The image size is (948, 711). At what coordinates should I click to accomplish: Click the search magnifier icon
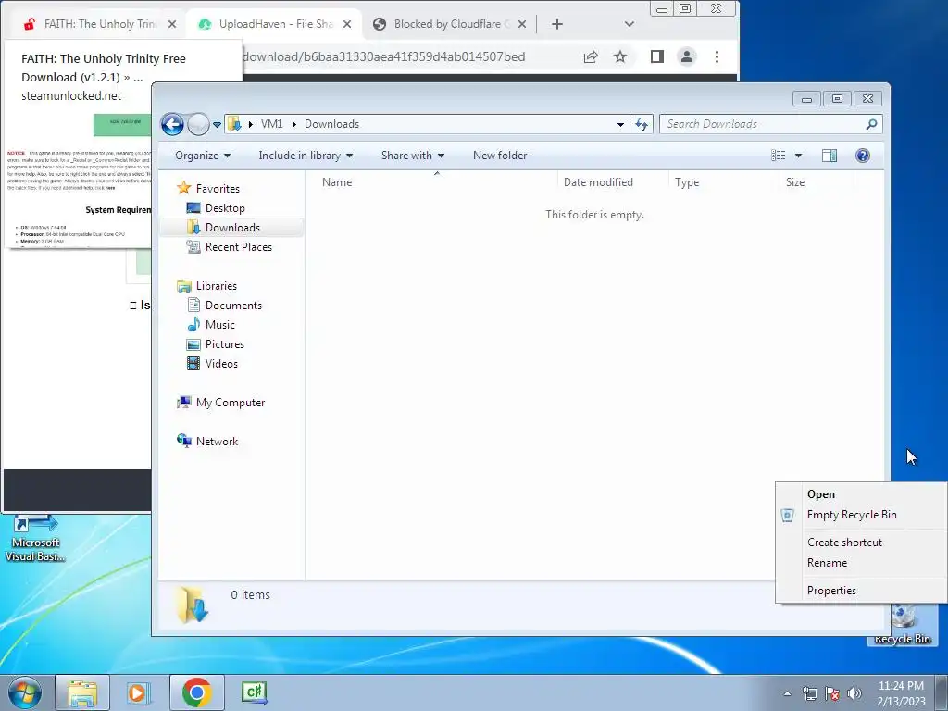[x=871, y=124]
